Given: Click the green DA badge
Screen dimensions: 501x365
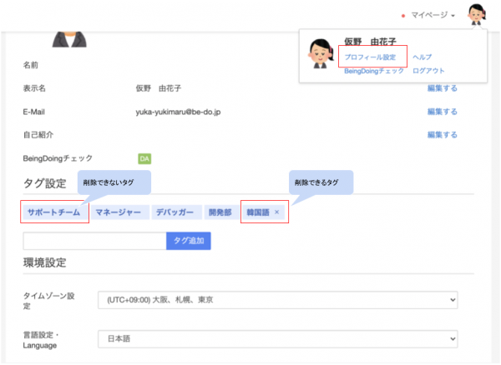Looking at the screenshot, I should click(x=144, y=159).
